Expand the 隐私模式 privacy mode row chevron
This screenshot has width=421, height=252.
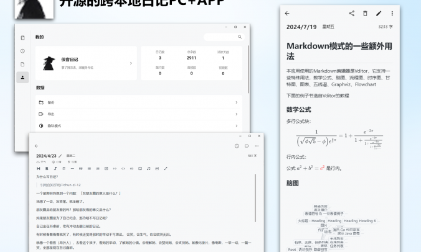click(x=237, y=126)
